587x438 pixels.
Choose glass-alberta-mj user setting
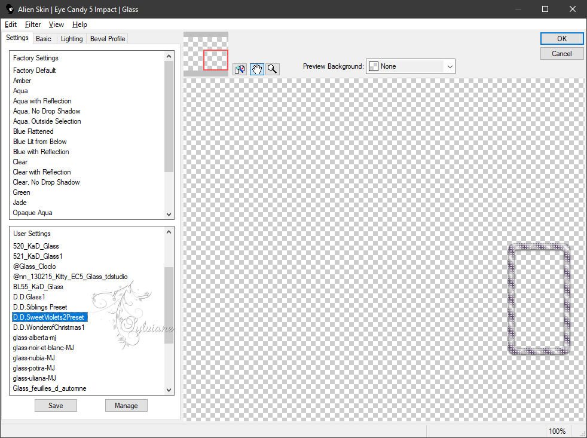(x=35, y=337)
